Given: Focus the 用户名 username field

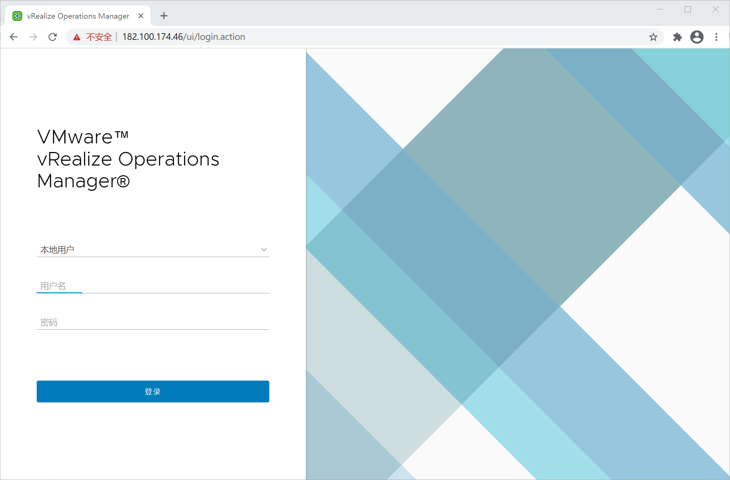Looking at the screenshot, I should click(x=153, y=286).
